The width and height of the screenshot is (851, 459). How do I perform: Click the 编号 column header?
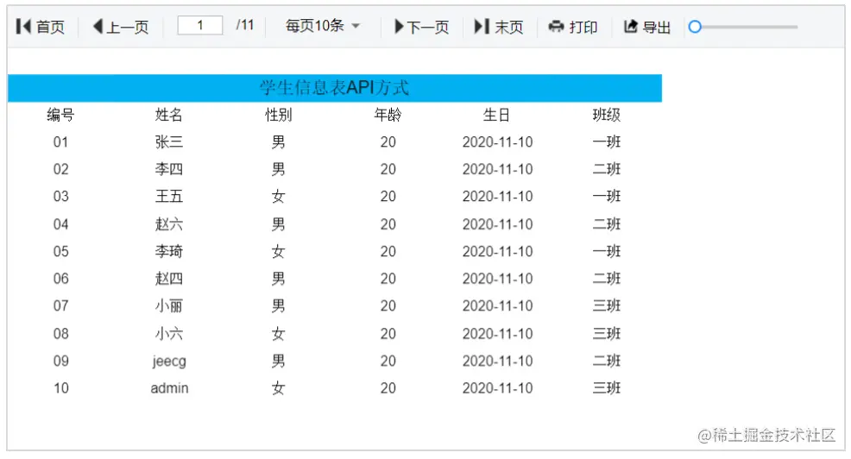click(x=60, y=115)
